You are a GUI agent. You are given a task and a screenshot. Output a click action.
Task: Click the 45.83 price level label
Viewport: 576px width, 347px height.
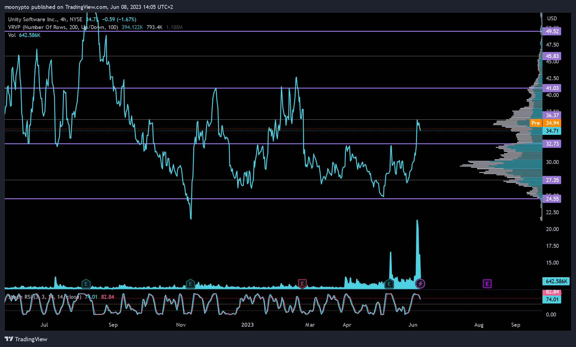[552, 56]
